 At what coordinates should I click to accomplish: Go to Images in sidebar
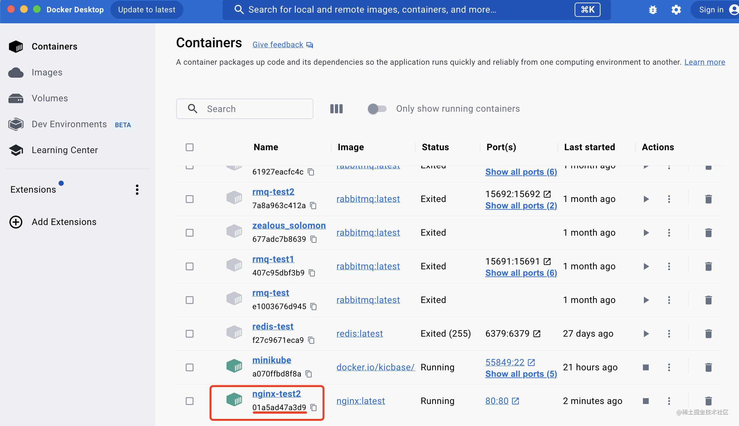point(47,73)
